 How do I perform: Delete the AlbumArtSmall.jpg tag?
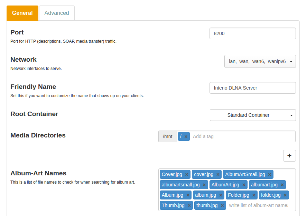click(x=270, y=174)
